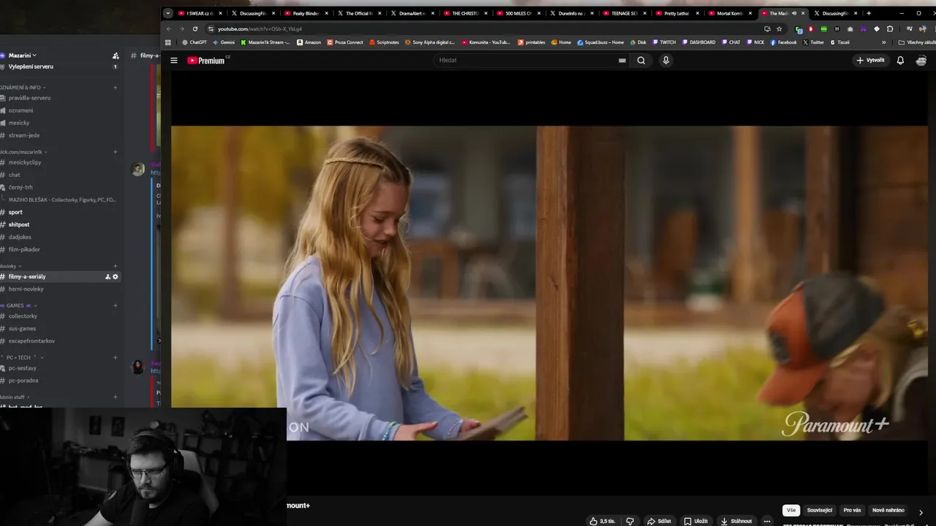Viewport: 936px width, 526px height.
Task: Open a new browser tab
Action: (x=869, y=13)
